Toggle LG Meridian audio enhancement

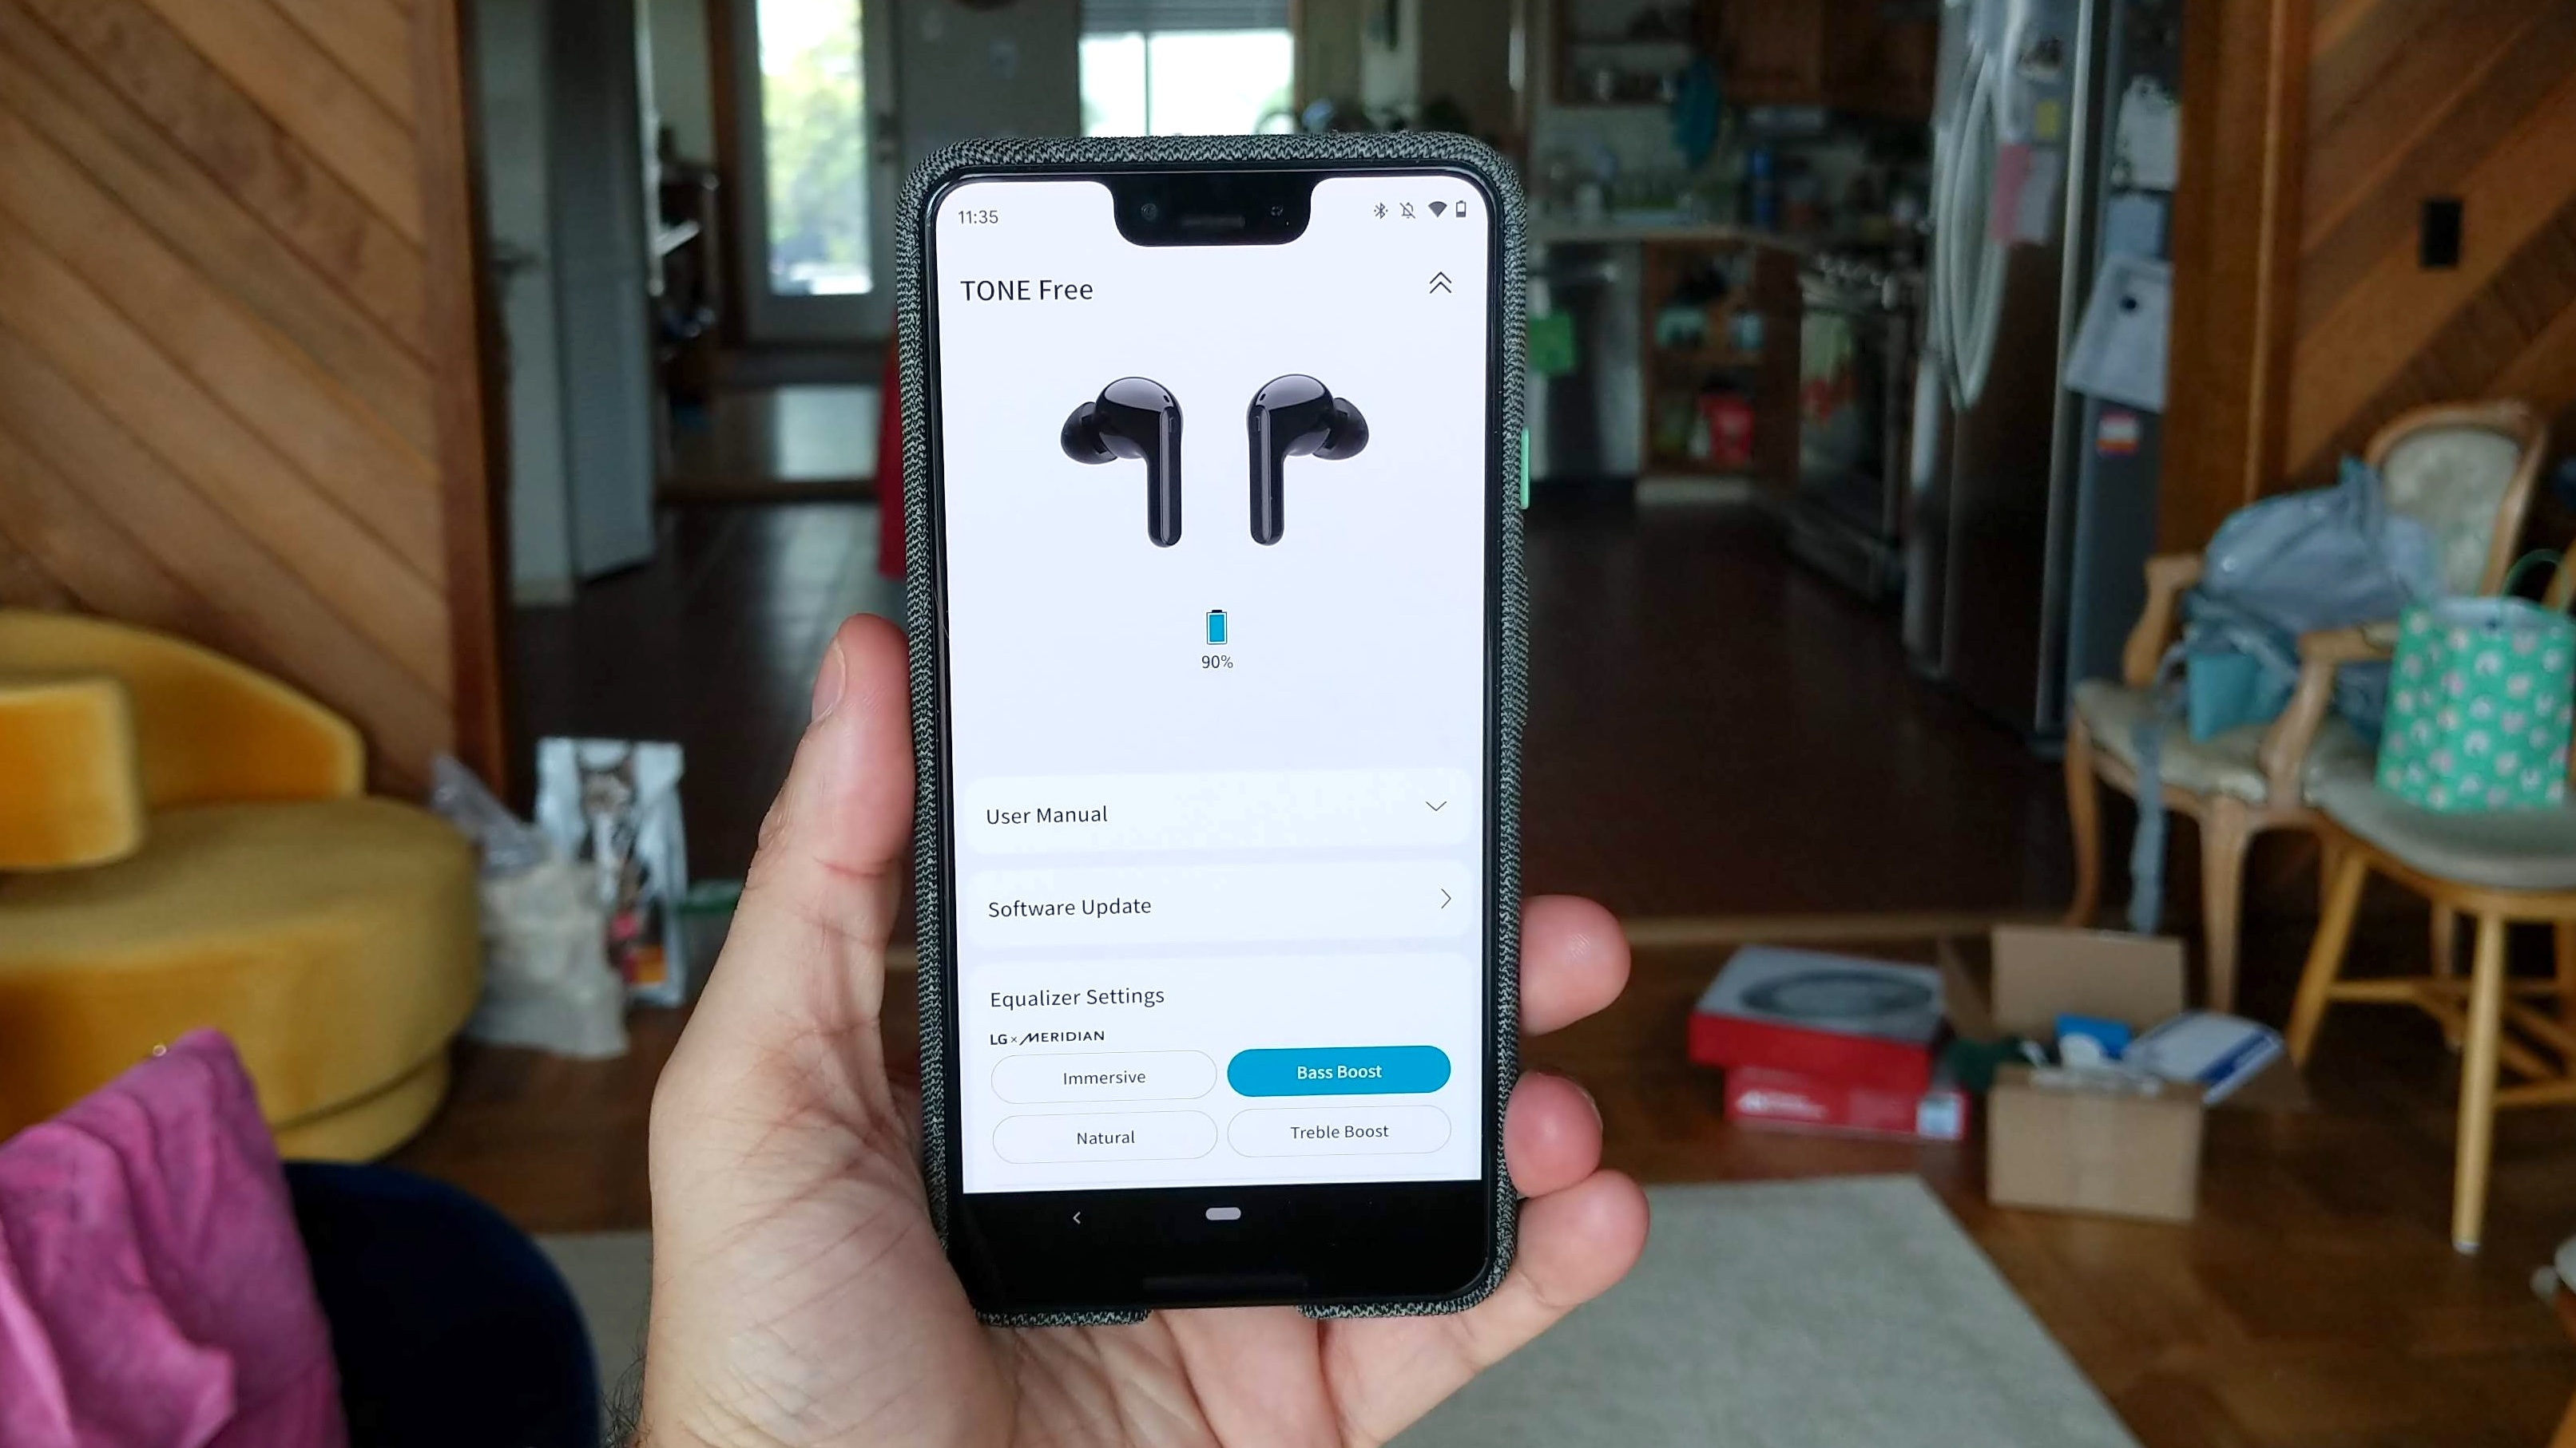pos(1046,1035)
